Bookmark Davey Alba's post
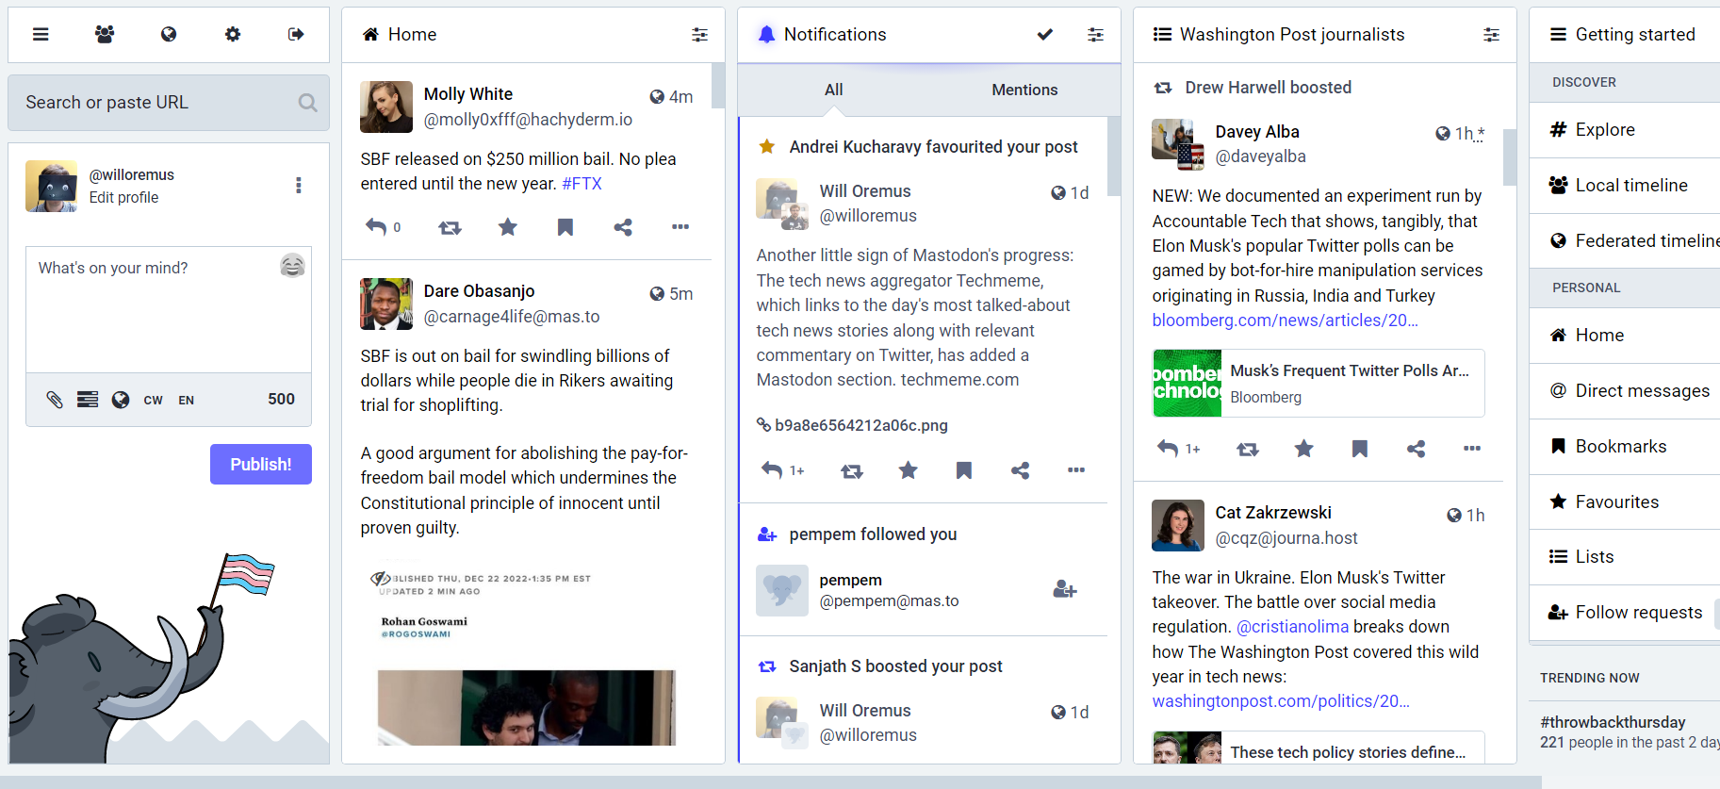The height and width of the screenshot is (789, 1720). [1359, 449]
